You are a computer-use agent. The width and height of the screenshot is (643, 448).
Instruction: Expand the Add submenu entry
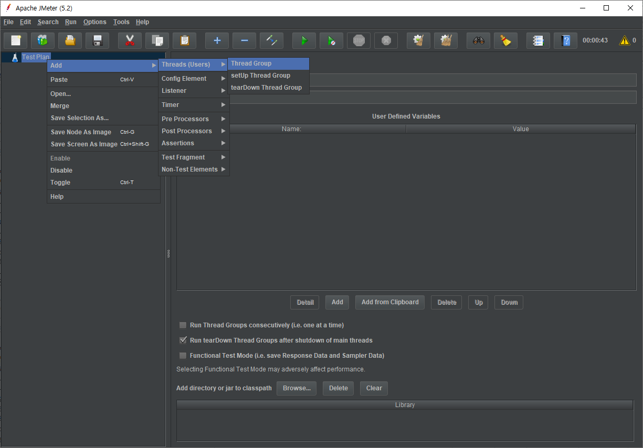point(103,66)
